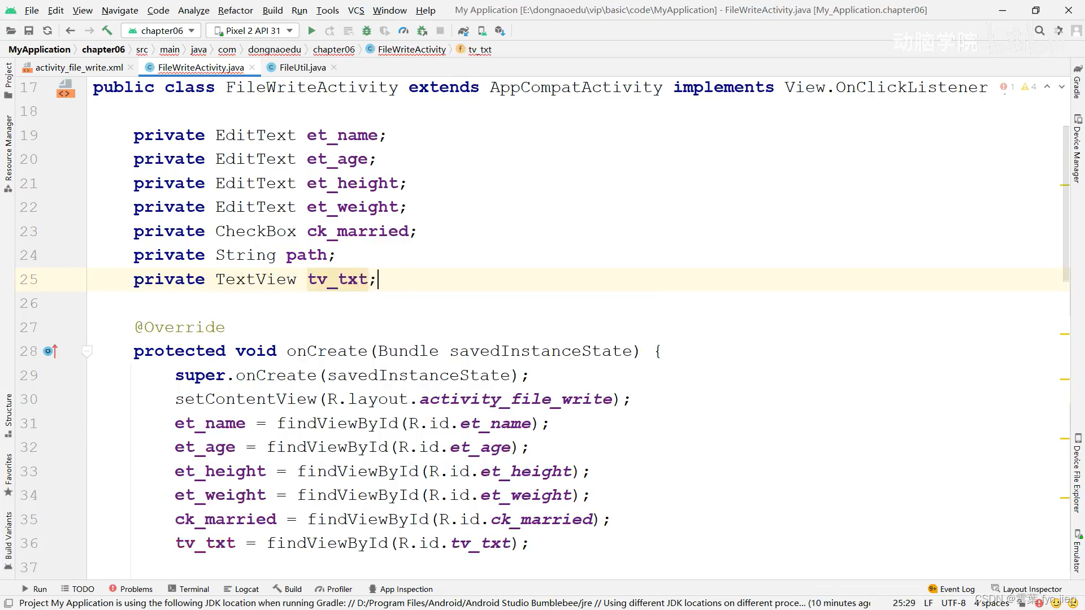Screen dimensions: 1085x610
Task: Open the Problems tool window
Action: point(131,589)
